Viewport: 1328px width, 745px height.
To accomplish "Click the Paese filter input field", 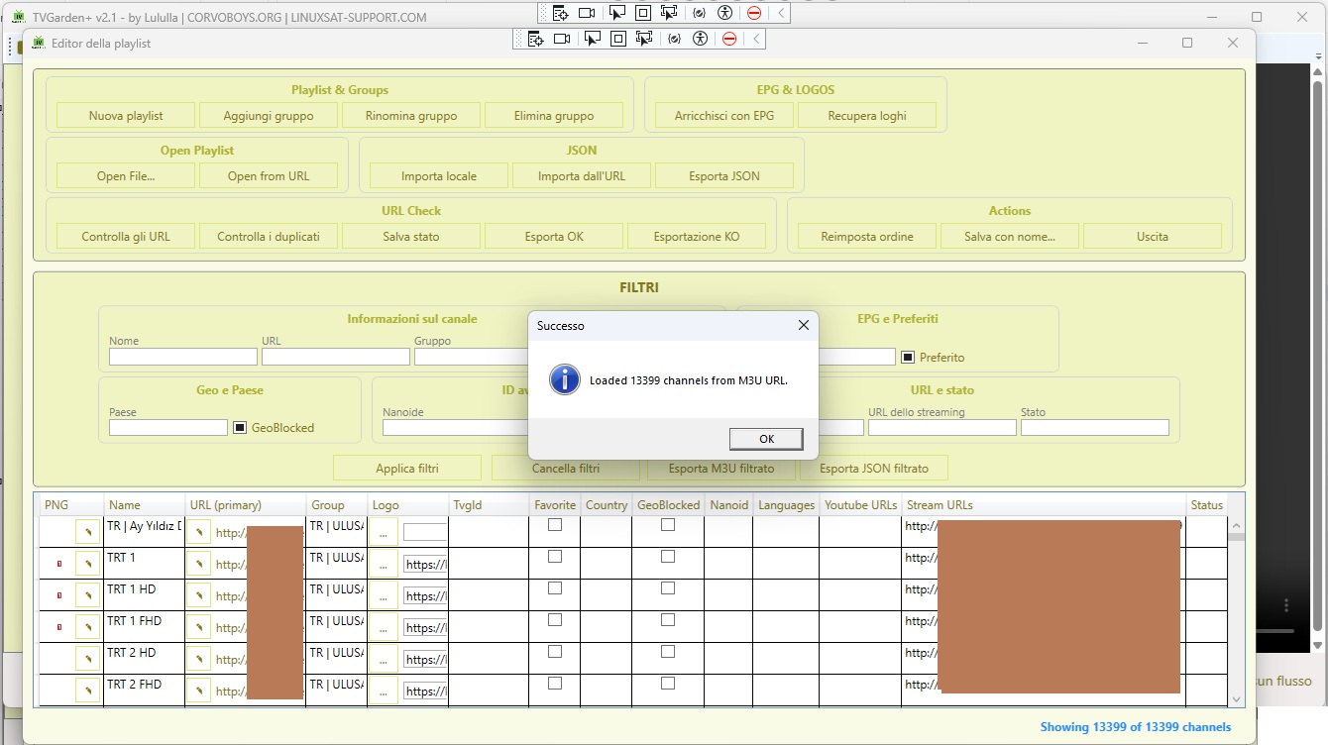I will [x=168, y=428].
